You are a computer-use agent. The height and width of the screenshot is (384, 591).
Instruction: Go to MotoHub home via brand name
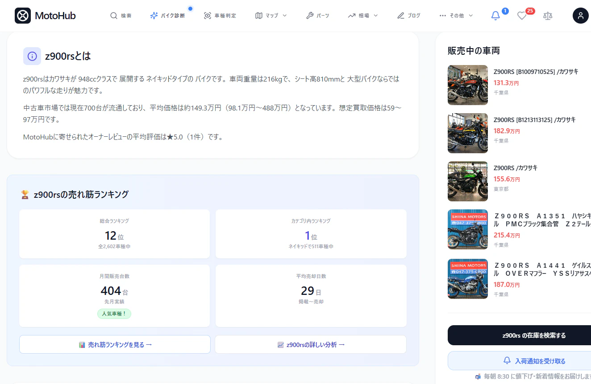click(x=55, y=16)
